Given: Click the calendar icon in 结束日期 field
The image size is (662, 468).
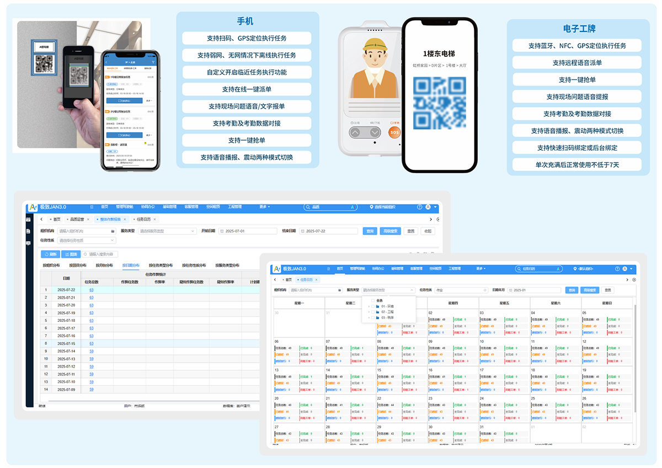Looking at the screenshot, I should [302, 231].
